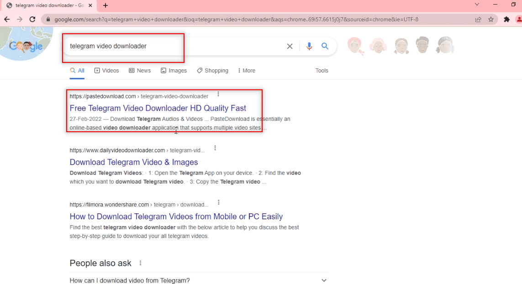Open the More search filters menu

coord(247,70)
